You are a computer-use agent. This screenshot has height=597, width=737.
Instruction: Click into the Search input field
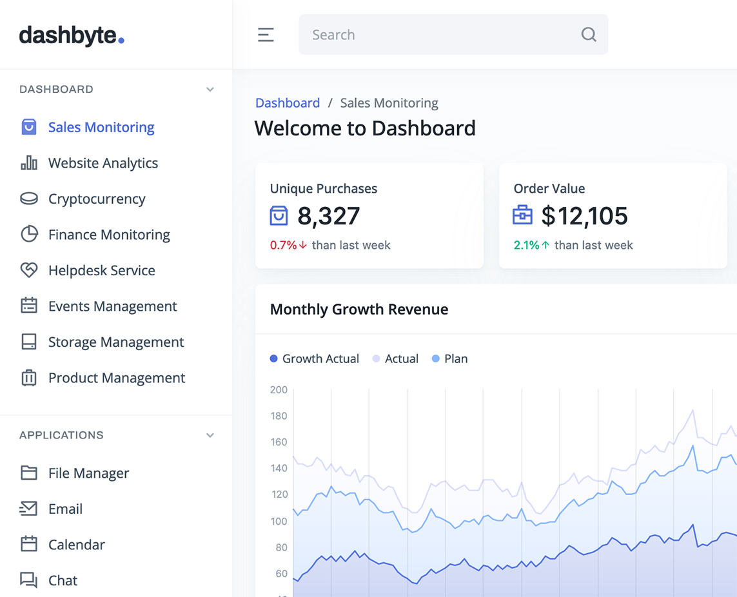tap(438, 35)
